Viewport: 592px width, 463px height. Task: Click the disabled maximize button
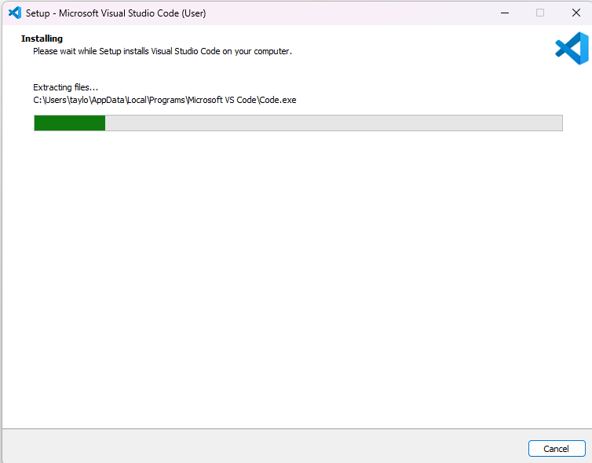tap(540, 13)
